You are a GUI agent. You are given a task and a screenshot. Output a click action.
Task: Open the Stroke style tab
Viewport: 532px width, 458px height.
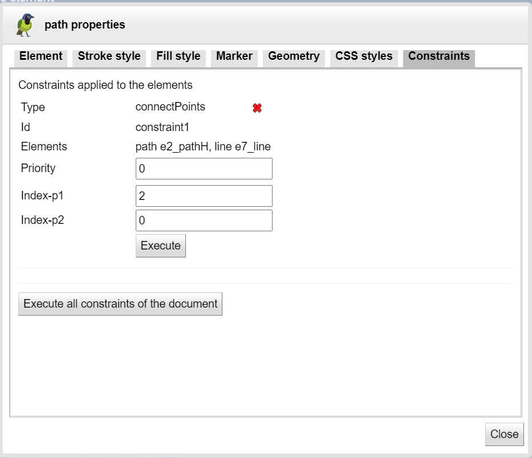(109, 58)
